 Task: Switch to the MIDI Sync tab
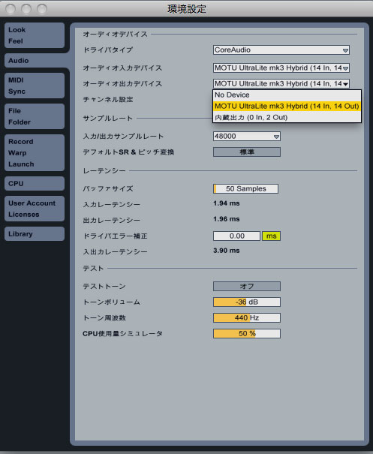pos(35,86)
